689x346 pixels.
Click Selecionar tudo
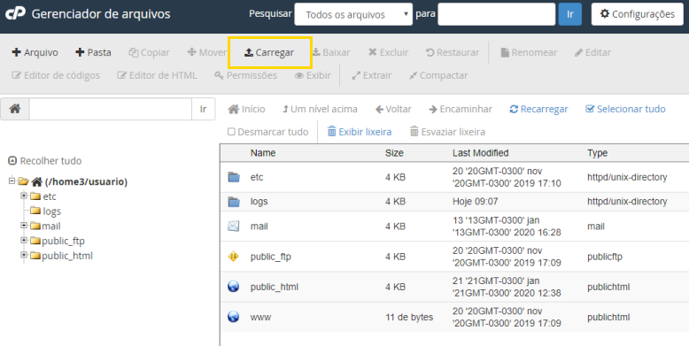point(625,109)
